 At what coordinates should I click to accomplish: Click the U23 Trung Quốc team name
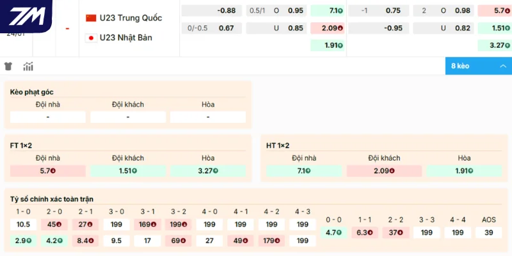tap(131, 17)
